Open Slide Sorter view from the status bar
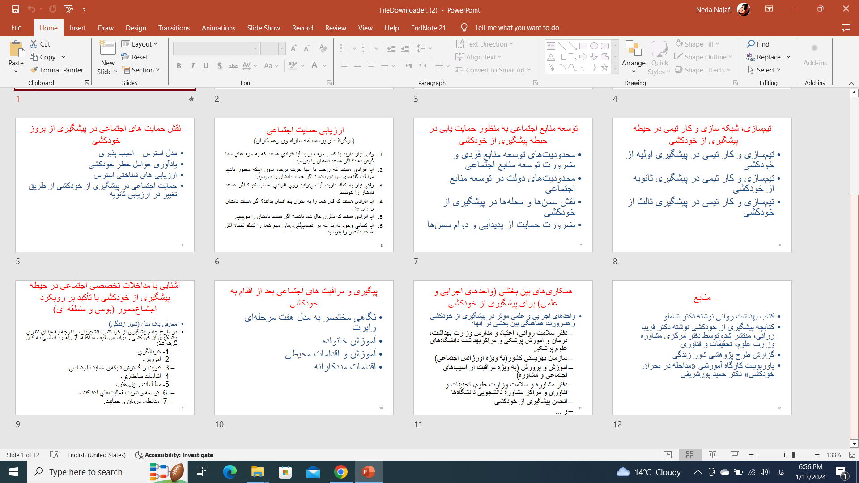This screenshot has height=483, width=859. point(690,454)
